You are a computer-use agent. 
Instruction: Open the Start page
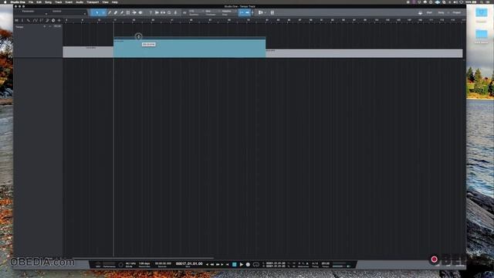pyautogui.click(x=429, y=12)
